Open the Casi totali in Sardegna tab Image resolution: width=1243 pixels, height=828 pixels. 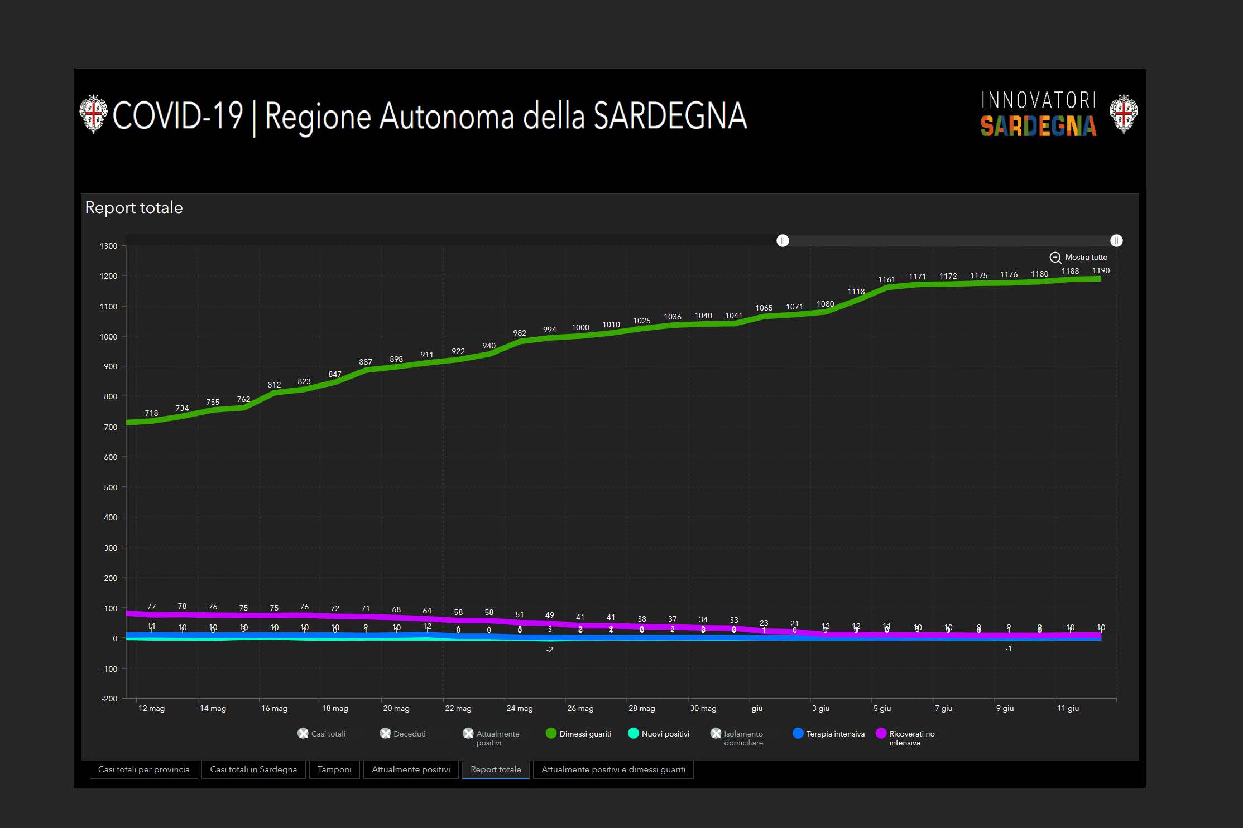click(x=253, y=769)
